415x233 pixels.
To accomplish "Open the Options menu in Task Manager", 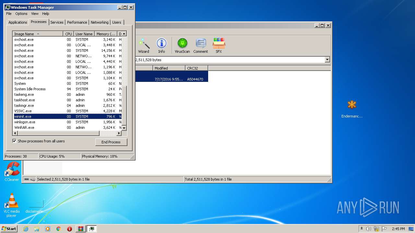I will pos(21,14).
